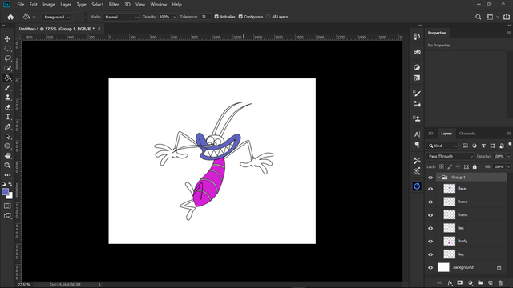This screenshot has width=513, height=288.
Task: Open the Paragraph panel icon
Action: tap(417, 145)
